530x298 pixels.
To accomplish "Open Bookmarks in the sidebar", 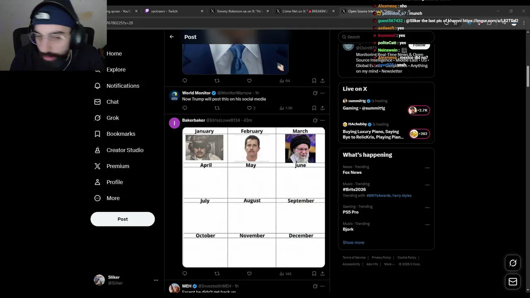I will (x=115, y=134).
